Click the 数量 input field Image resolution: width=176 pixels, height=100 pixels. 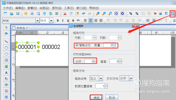click(108, 45)
